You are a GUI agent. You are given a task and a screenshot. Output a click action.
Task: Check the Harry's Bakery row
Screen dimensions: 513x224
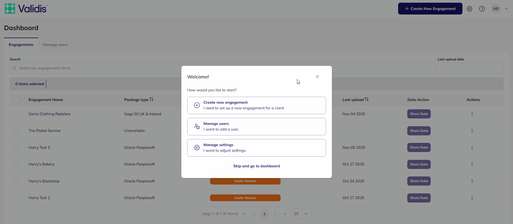coord(16,164)
